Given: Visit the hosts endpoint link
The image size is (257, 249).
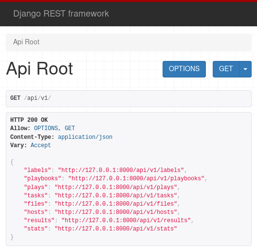Looking at the screenshot, I should tap(116, 212).
